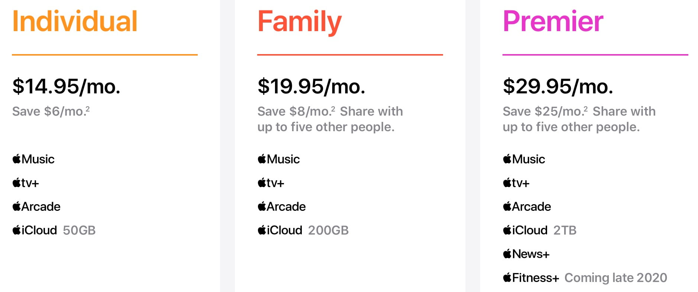This screenshot has height=292, width=698.
Task: Click the Apple Arcade logo under Family
Action: pyautogui.click(x=282, y=207)
